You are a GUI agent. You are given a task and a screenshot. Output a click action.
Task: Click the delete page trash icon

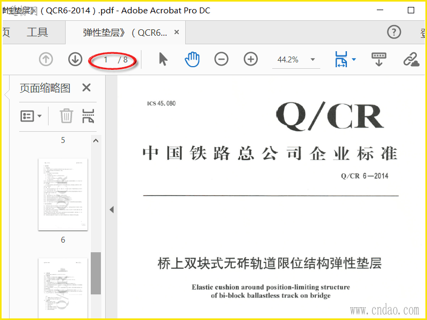click(x=66, y=116)
